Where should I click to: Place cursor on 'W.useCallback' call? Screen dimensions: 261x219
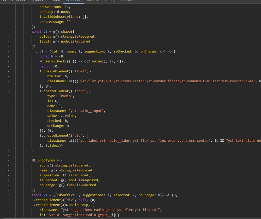(x=52, y=61)
